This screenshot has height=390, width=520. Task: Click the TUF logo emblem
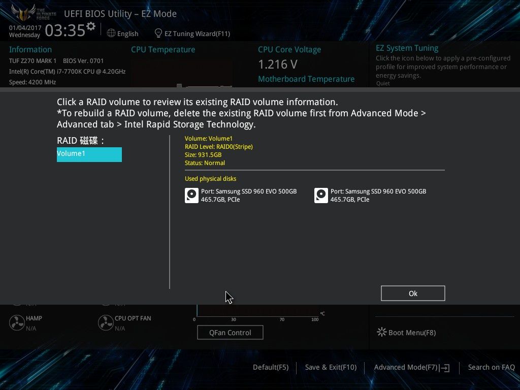pyautogui.click(x=23, y=13)
